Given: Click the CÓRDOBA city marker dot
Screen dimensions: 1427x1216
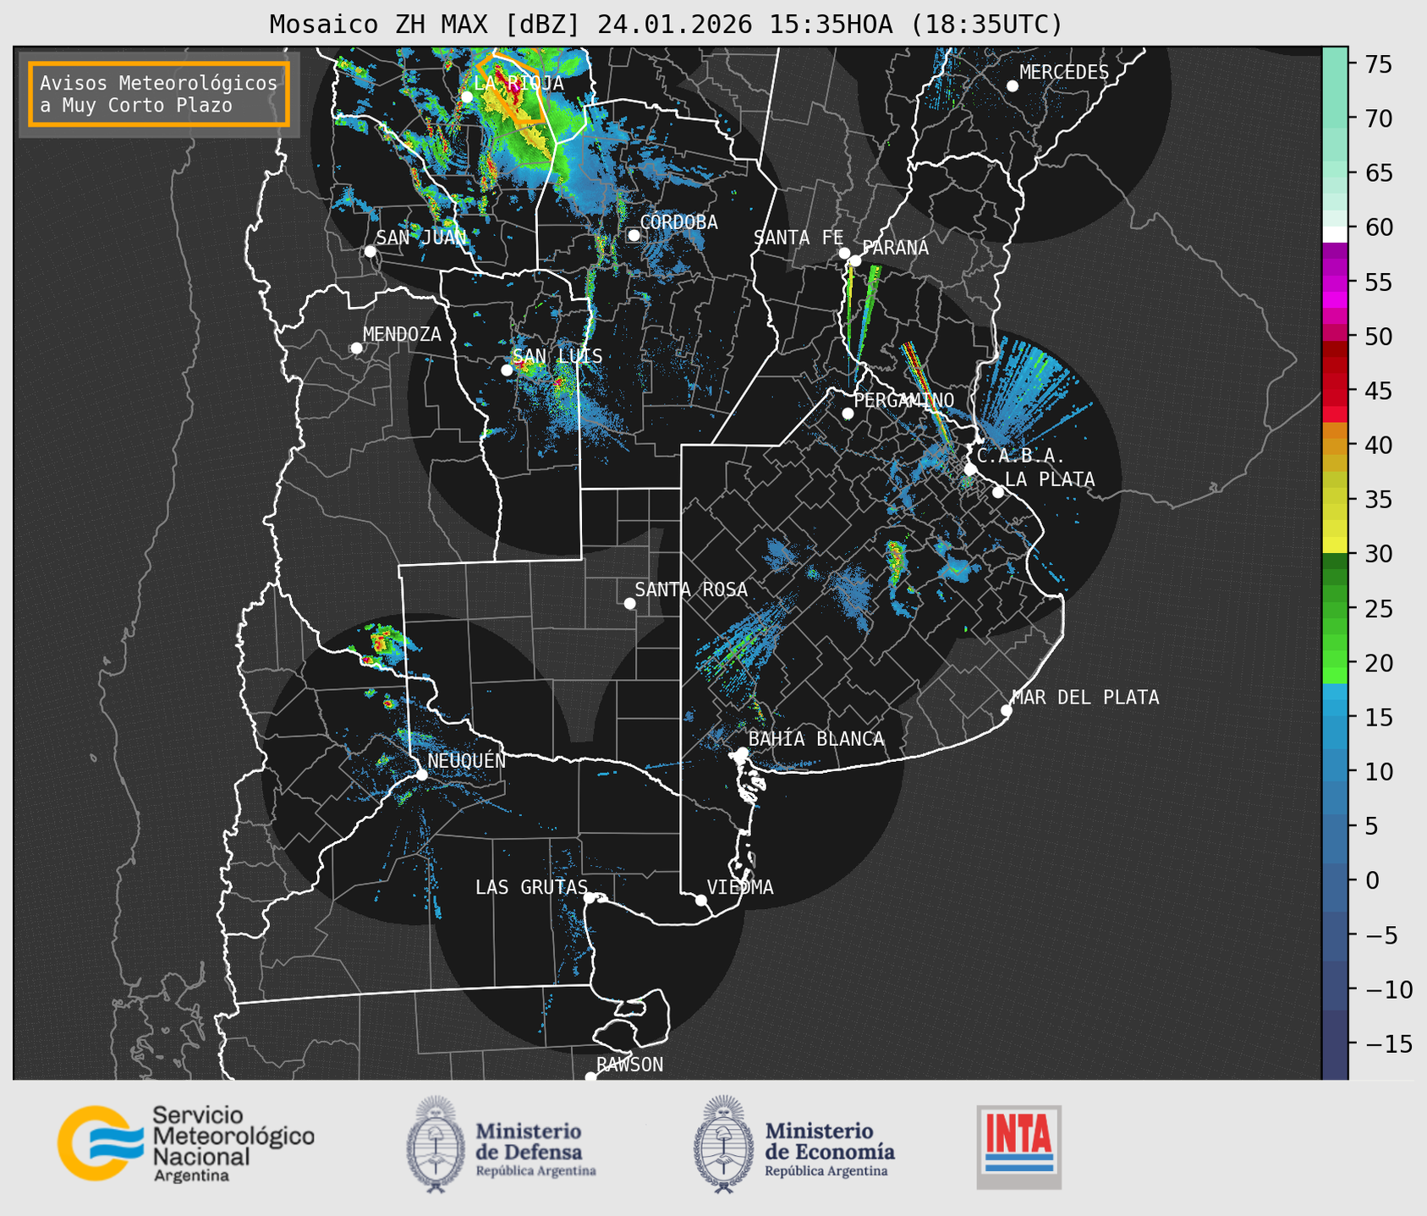Looking at the screenshot, I should pos(634,235).
